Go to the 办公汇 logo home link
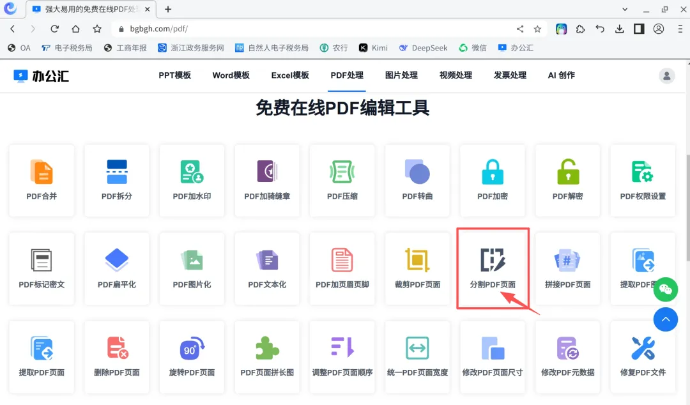Image resolution: width=690 pixels, height=405 pixels. coord(42,76)
